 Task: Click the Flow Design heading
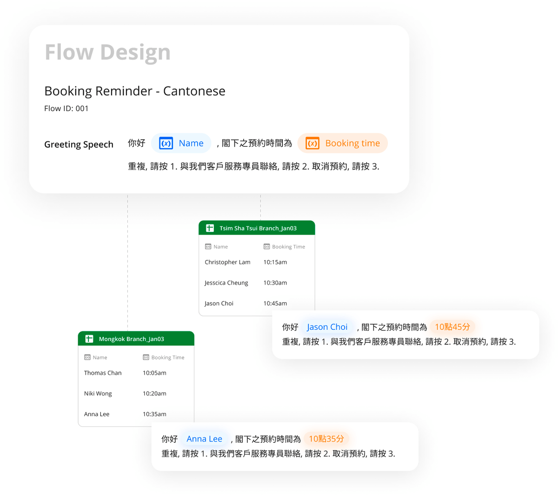[107, 52]
